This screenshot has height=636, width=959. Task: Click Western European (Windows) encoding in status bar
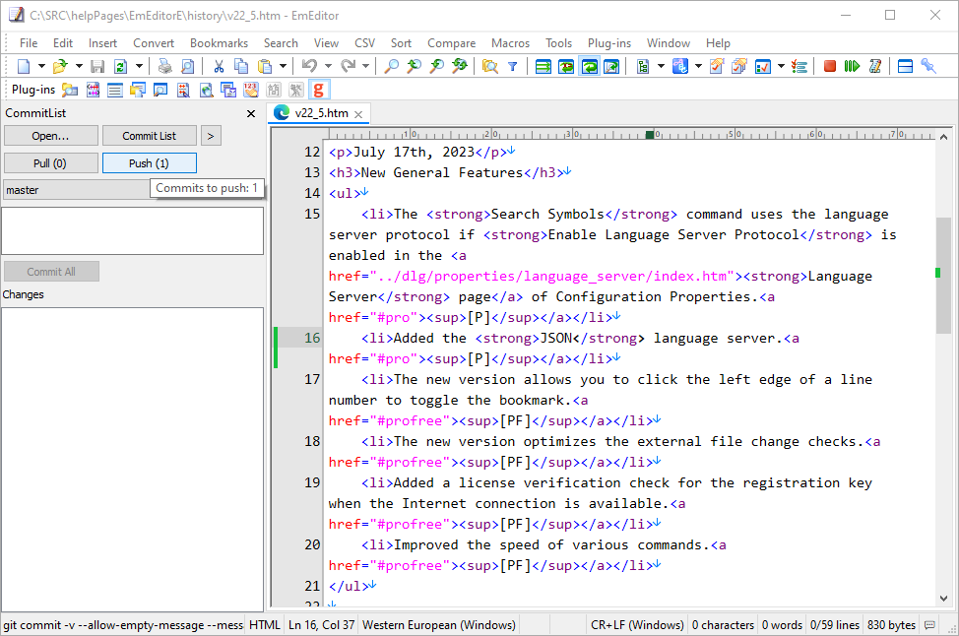click(439, 625)
